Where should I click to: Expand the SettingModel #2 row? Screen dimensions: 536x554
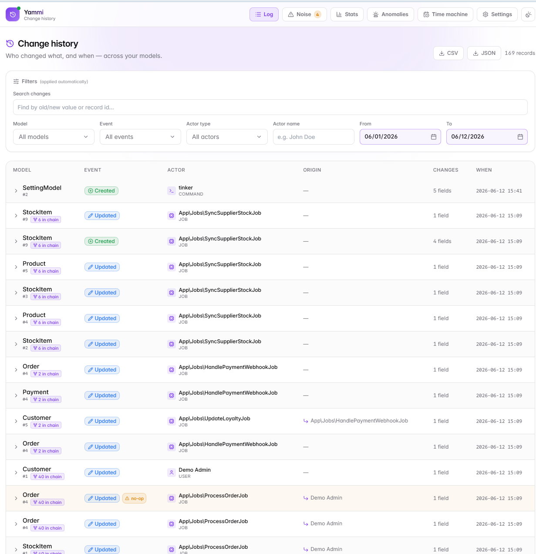[x=16, y=191]
